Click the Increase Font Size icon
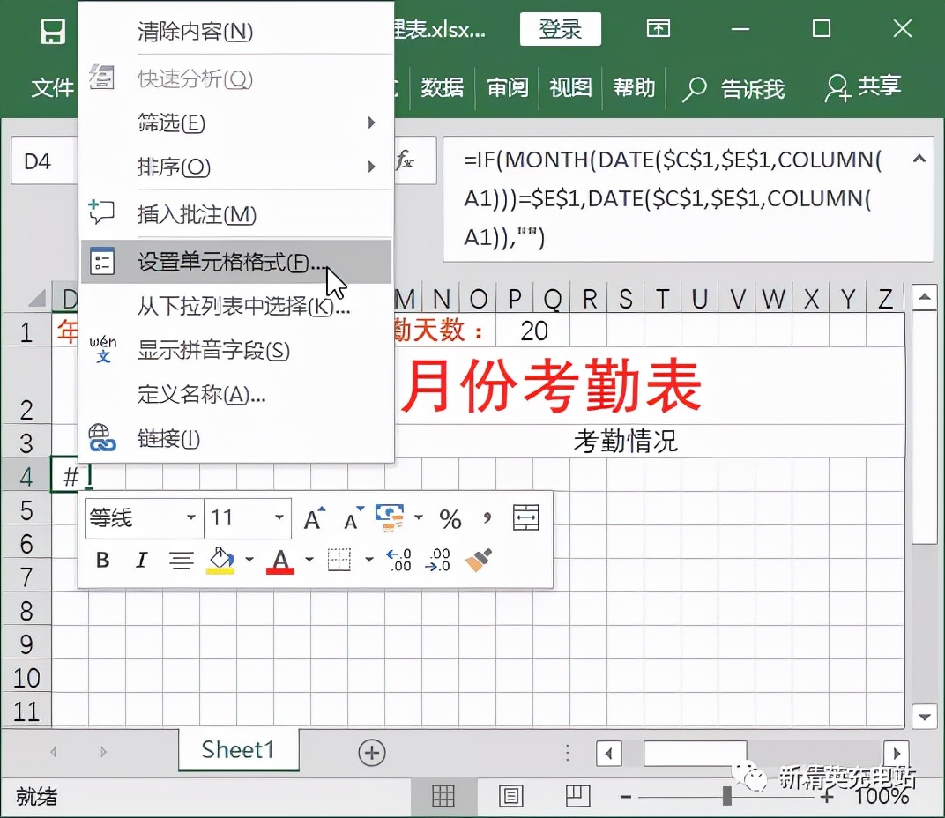Viewport: 945px width, 818px height. tap(312, 518)
